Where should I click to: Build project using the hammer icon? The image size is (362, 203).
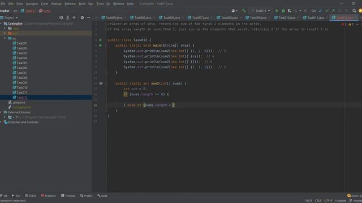point(244,11)
